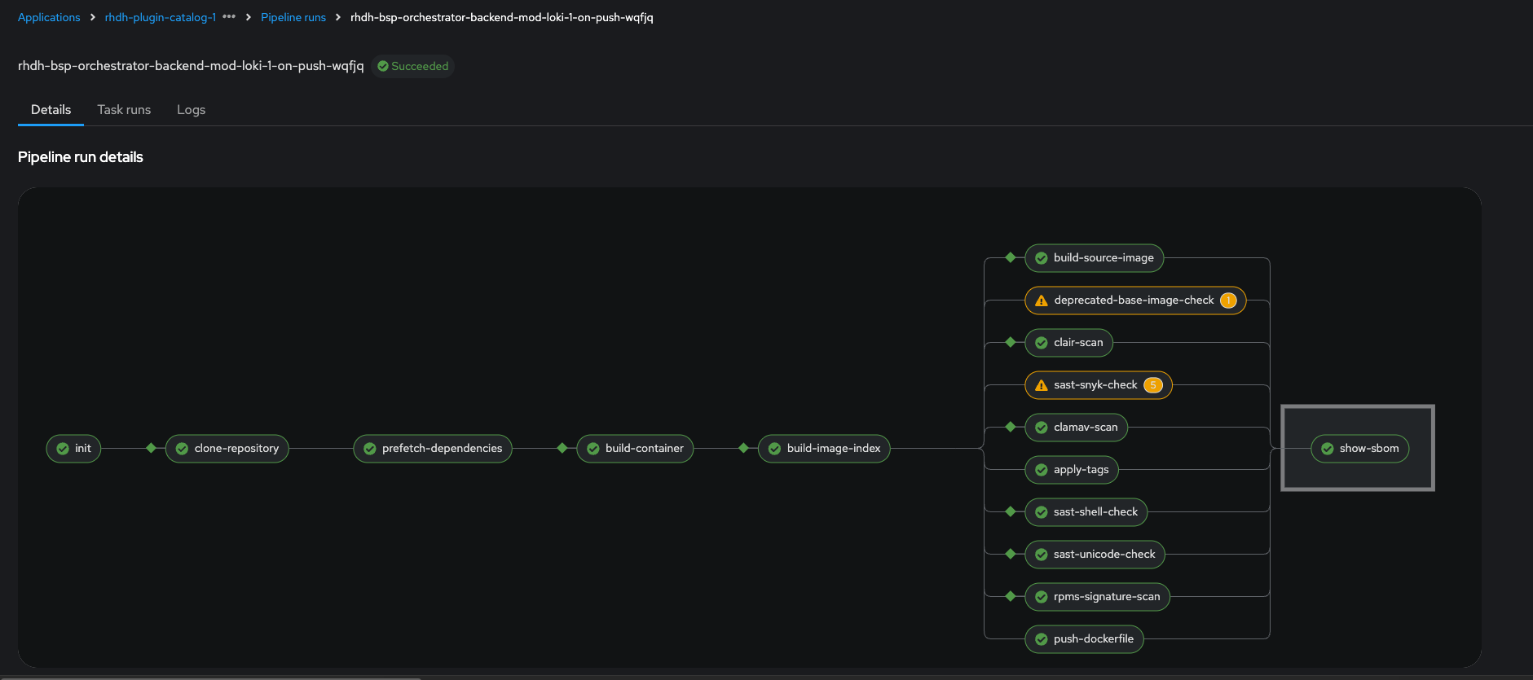Click the orange badge showing 5 on sast-snyk-check
The width and height of the screenshot is (1533, 680).
pyautogui.click(x=1152, y=385)
